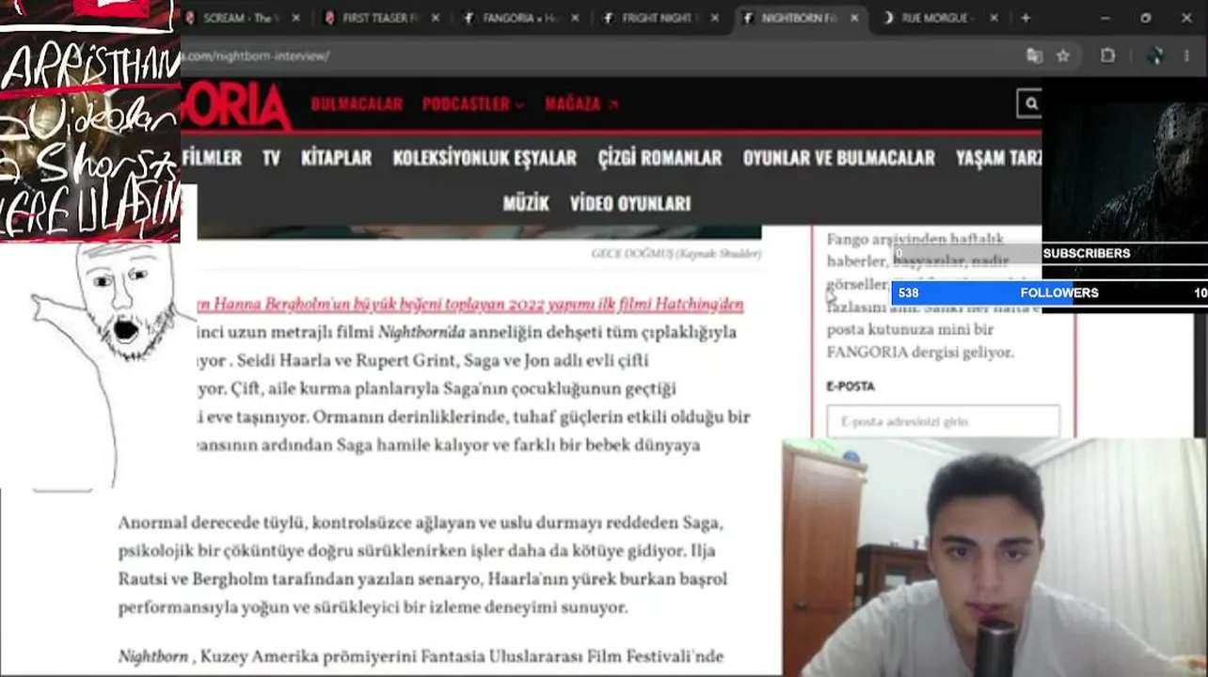
Task: Go to the TV section
Action: pyautogui.click(x=271, y=158)
